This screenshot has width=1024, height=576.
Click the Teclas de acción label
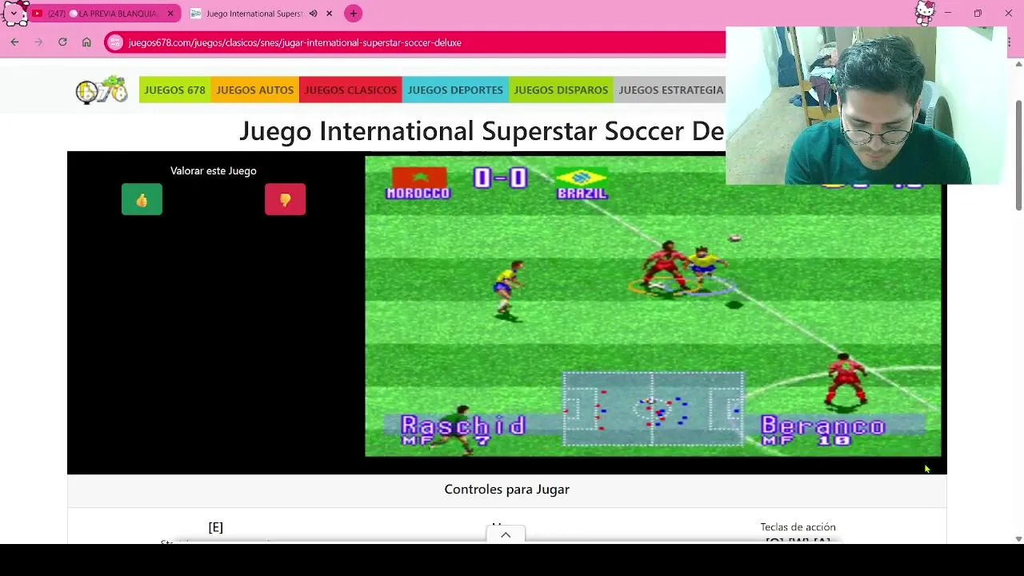[x=798, y=526]
